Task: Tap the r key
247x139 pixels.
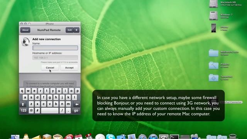Action: pyautogui.click(x=41, y=91)
